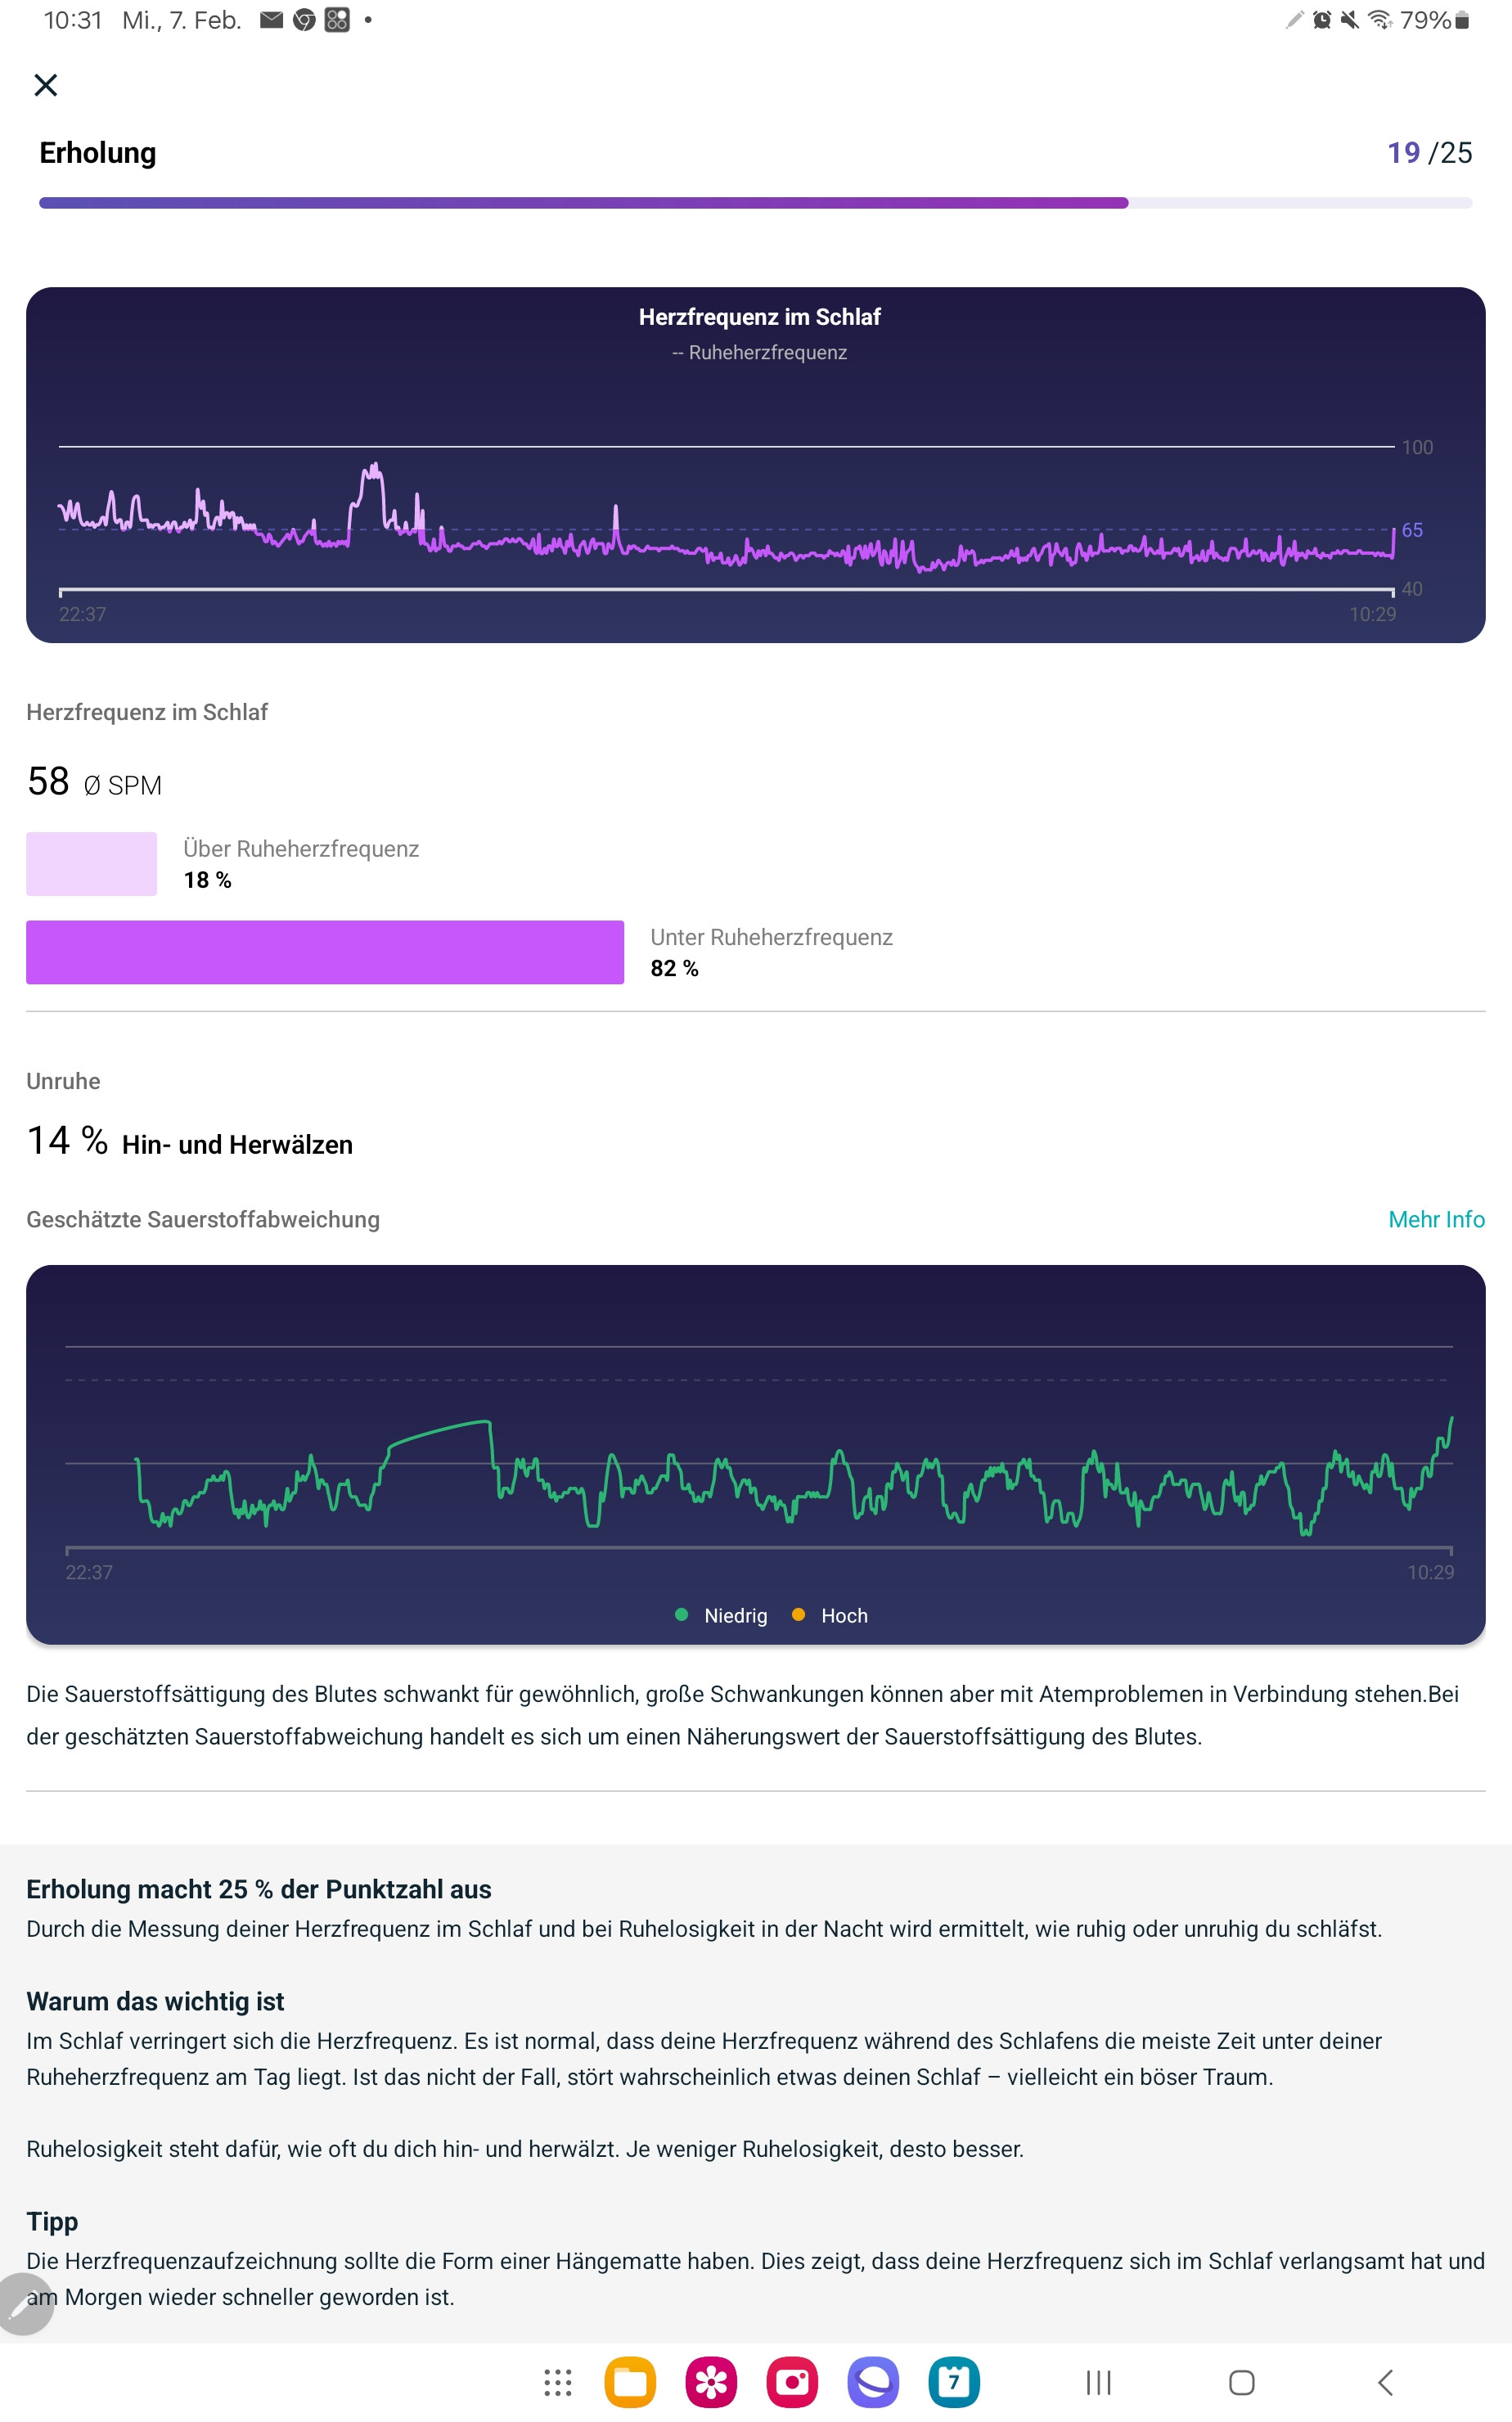The image size is (1512, 2422).
Task: Tap the floating pencil edit icon
Action: (24, 2303)
